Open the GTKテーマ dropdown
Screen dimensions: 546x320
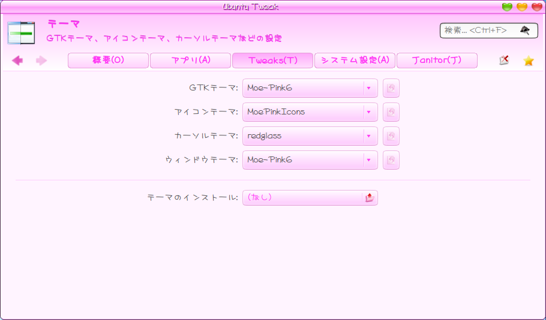(310, 88)
